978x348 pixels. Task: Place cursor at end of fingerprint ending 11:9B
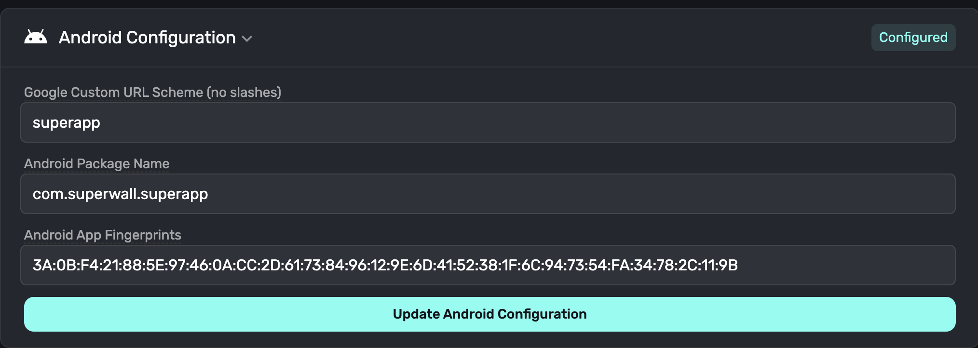[738, 265]
